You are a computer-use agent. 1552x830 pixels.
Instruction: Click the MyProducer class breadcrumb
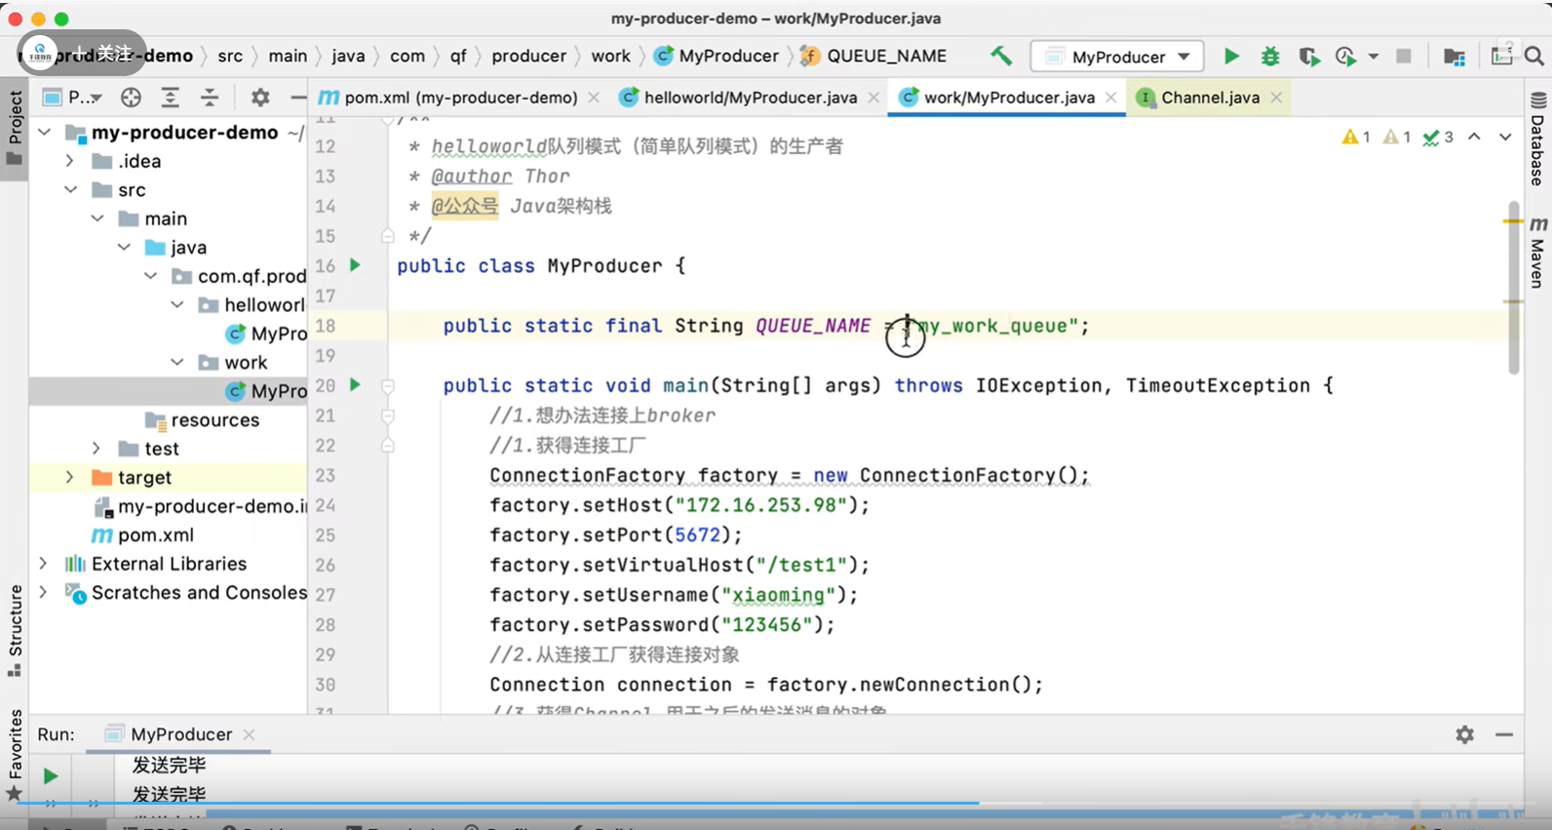click(x=717, y=57)
